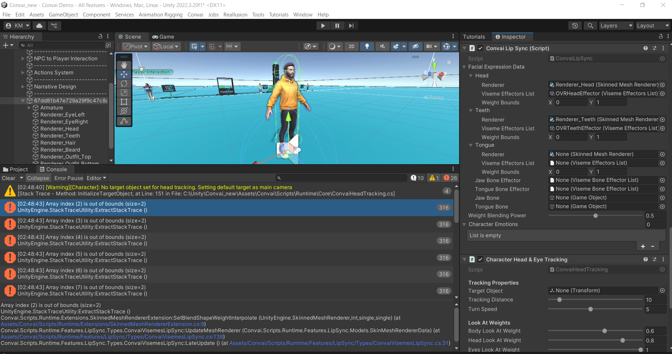Switch to the Tutorials tab
The image size is (672, 354).
474,36
